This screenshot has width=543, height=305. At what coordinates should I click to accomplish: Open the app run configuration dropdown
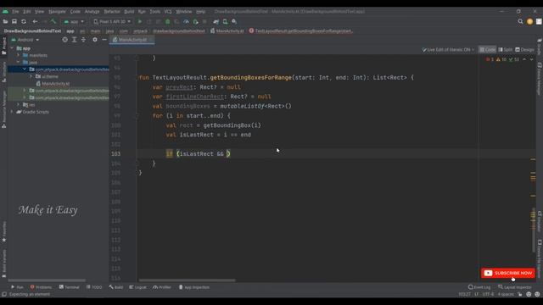click(74, 21)
